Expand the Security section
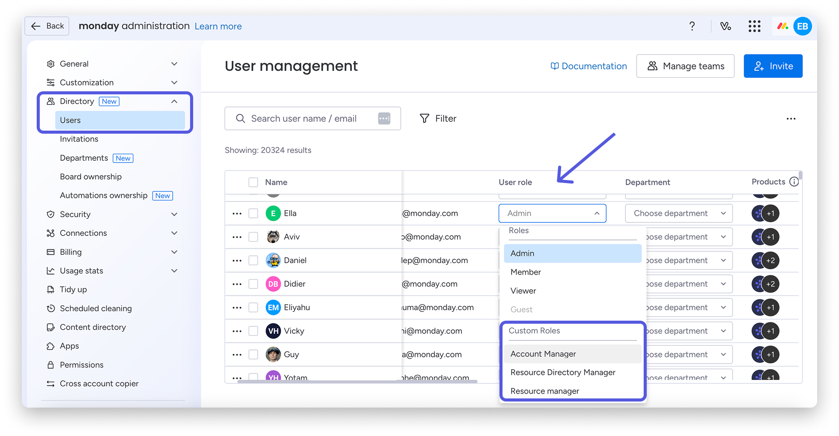 pos(174,214)
